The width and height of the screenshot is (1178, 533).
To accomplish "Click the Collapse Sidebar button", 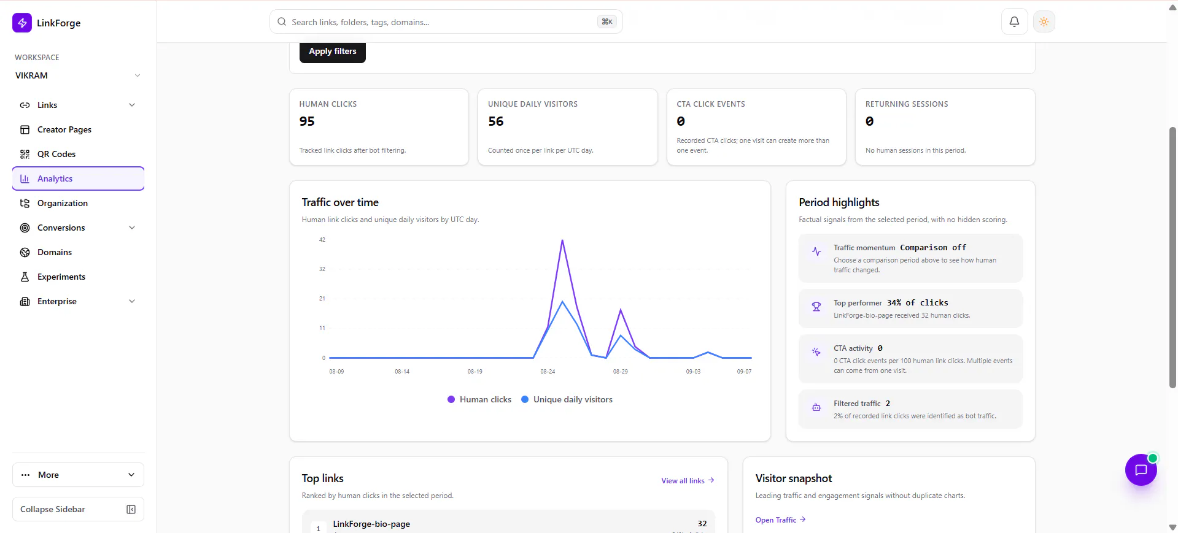I will tap(78, 509).
